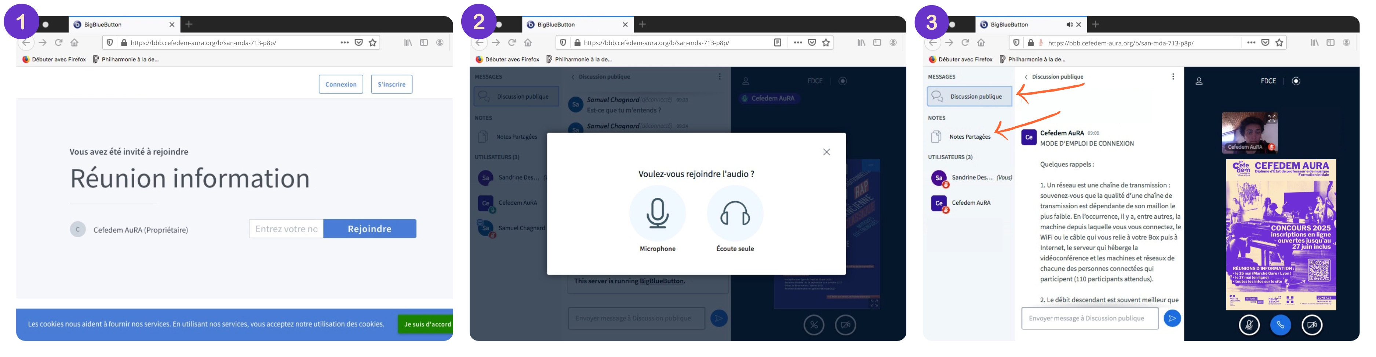Click the blue send message arrow in step 3

tap(1172, 319)
